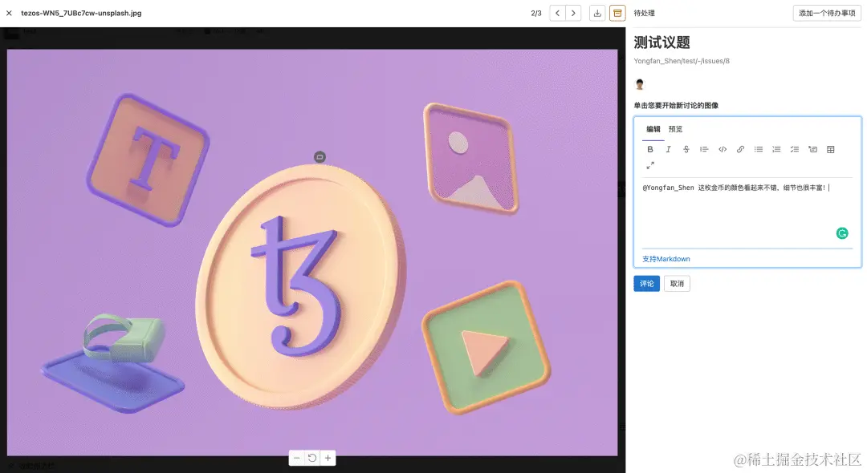The width and height of the screenshot is (867, 473).
Task: Insert inline code
Action: pyautogui.click(x=722, y=150)
